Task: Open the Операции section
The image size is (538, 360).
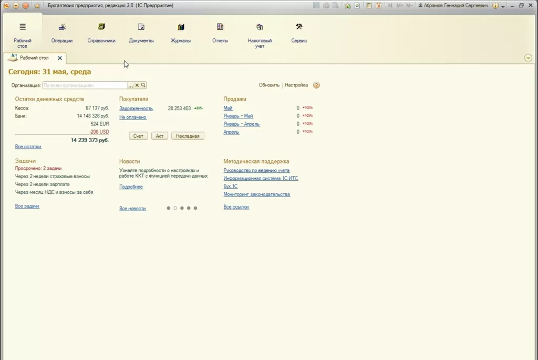Action: (62, 34)
